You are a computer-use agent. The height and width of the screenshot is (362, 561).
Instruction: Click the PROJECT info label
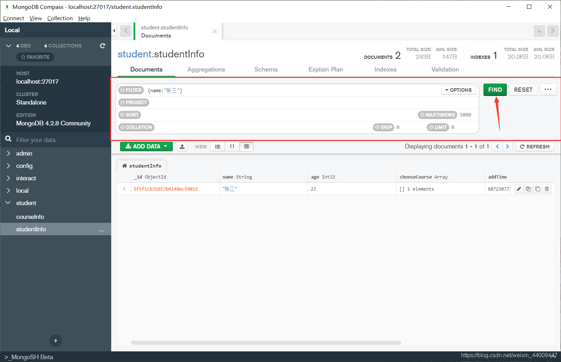click(134, 102)
